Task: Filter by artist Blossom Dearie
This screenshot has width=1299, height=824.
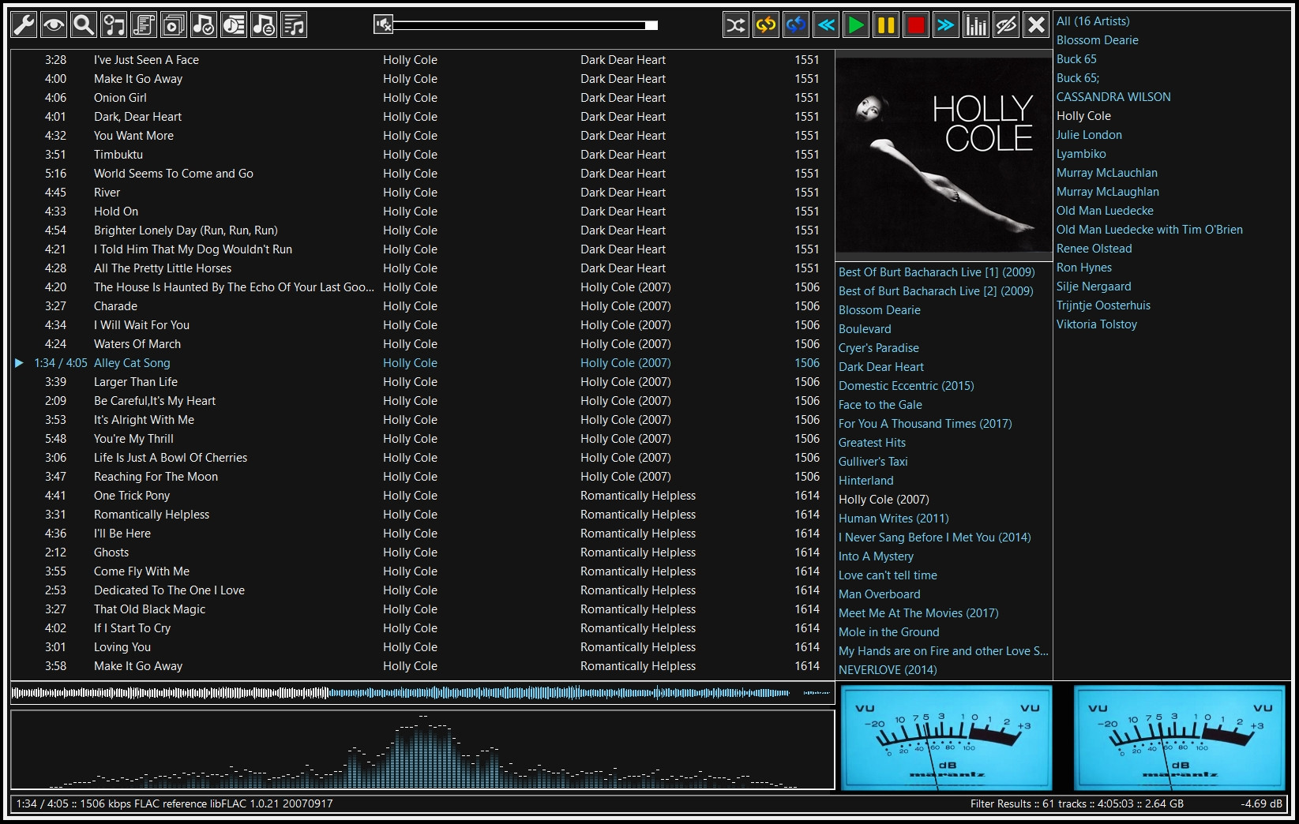Action: 1098,40
